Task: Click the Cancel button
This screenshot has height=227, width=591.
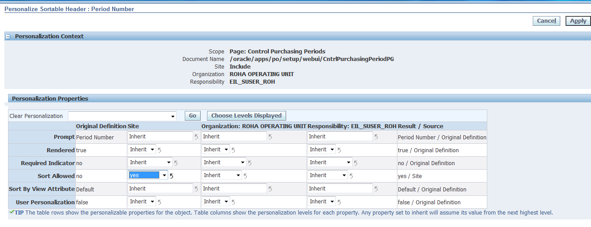Action: click(x=546, y=21)
